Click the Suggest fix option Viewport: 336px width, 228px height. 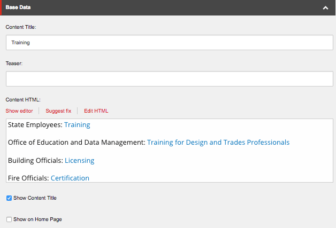click(x=58, y=111)
